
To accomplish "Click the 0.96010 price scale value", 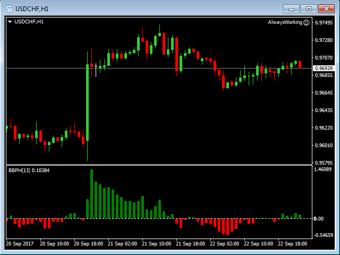I will click(324, 145).
